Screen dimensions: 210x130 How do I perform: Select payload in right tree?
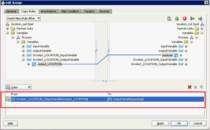click(x=167, y=55)
